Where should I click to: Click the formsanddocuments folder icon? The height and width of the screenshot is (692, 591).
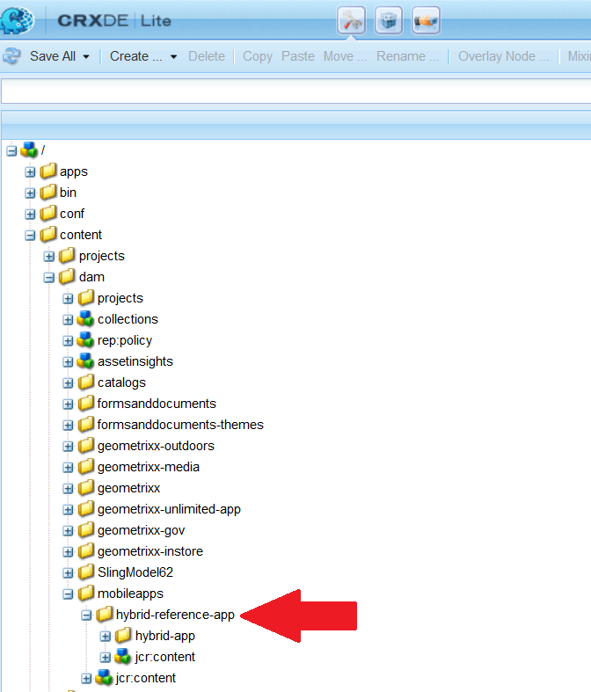tap(86, 403)
